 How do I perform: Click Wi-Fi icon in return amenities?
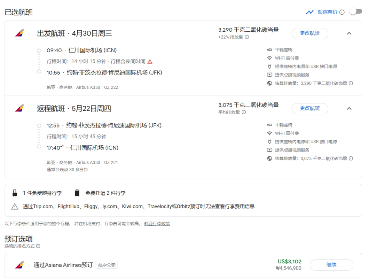269,133
